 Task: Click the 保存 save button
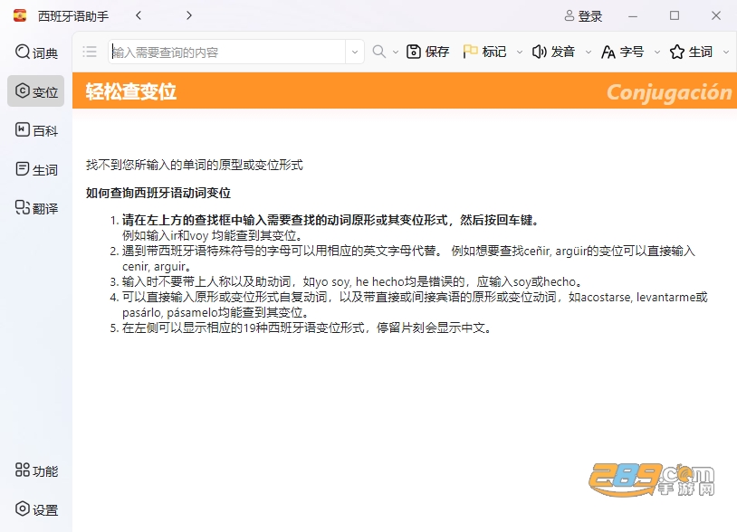[x=427, y=52]
